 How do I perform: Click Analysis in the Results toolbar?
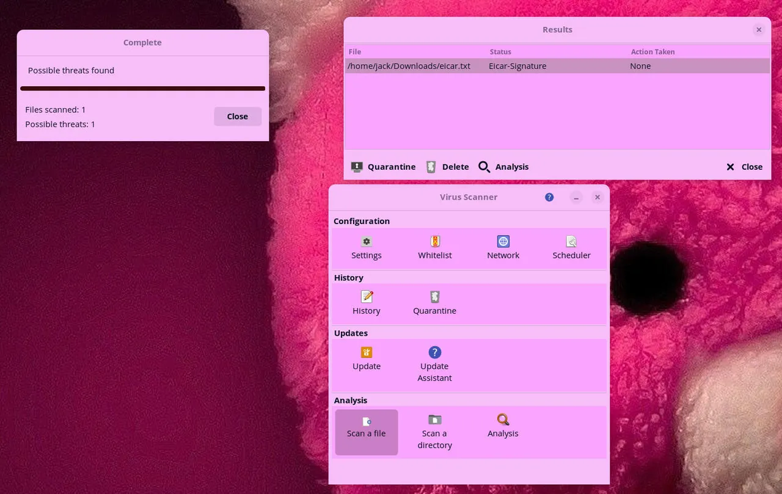[503, 167]
